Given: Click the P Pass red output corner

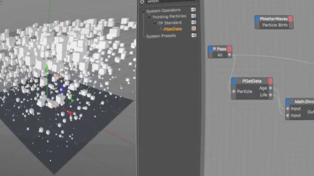Looking at the screenshot, I should (229, 49).
